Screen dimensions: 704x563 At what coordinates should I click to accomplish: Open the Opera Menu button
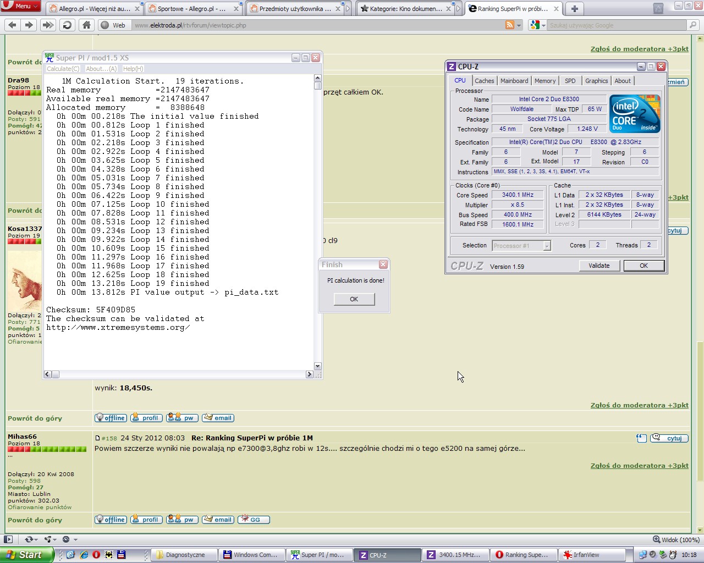click(x=21, y=6)
